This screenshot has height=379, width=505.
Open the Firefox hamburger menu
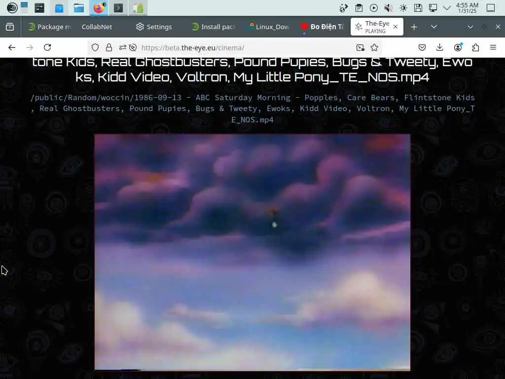tap(493, 47)
